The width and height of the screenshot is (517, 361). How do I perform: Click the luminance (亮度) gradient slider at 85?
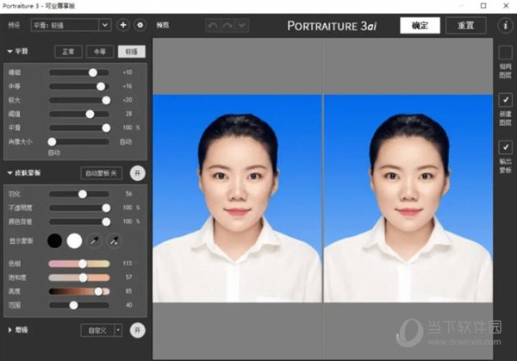pos(79,291)
